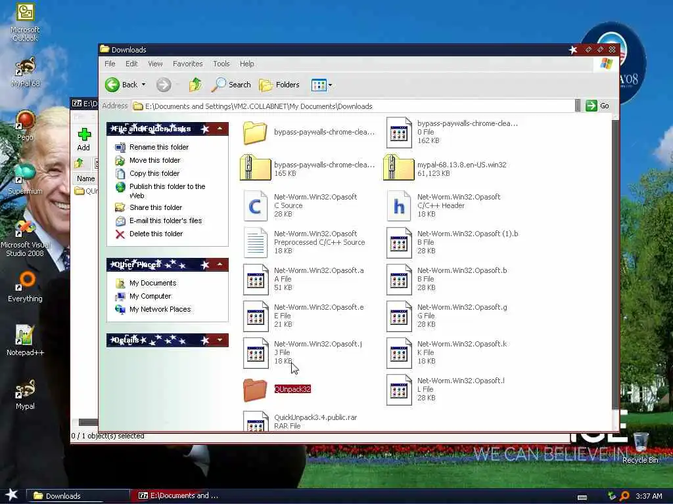Select the bypass-paywalls-chrome-clea folder icon
This screenshot has width=673, height=504.
point(255,132)
